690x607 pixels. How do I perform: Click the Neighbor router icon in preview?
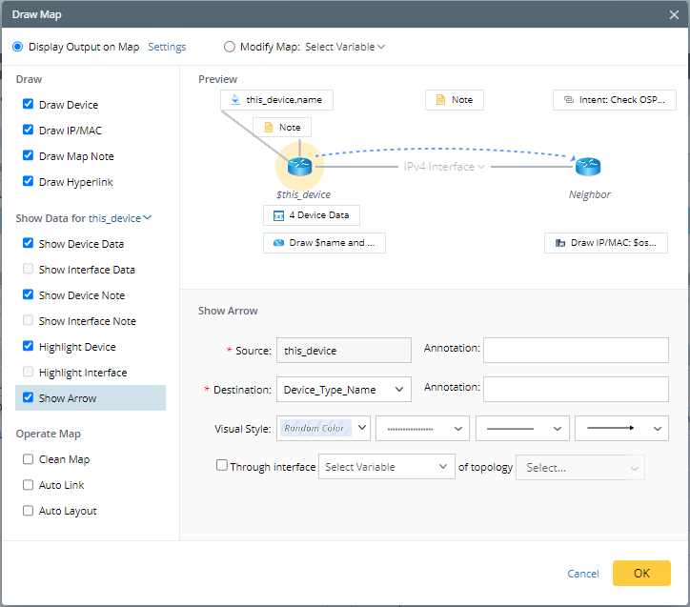coord(588,167)
